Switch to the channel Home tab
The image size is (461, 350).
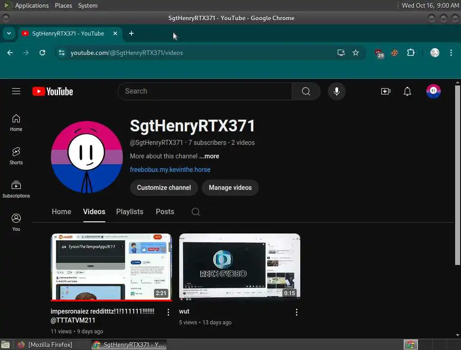[x=61, y=211]
